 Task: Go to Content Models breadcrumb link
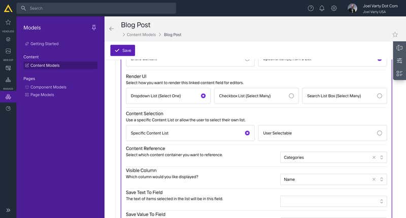coord(142,35)
